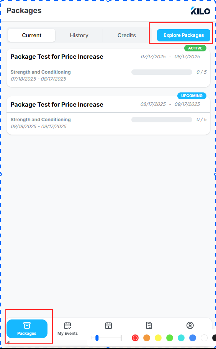Open the UPCOMING Package Test for Price Increase card
The width and height of the screenshot is (216, 349).
(x=108, y=115)
